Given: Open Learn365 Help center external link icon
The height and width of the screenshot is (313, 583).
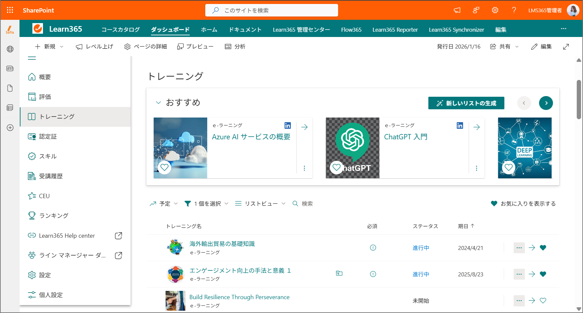Looking at the screenshot, I should coord(118,236).
